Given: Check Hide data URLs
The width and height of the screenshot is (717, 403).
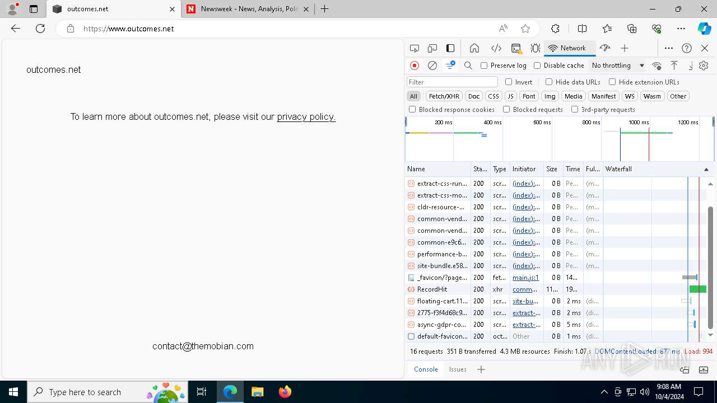Looking at the screenshot, I should tap(549, 82).
